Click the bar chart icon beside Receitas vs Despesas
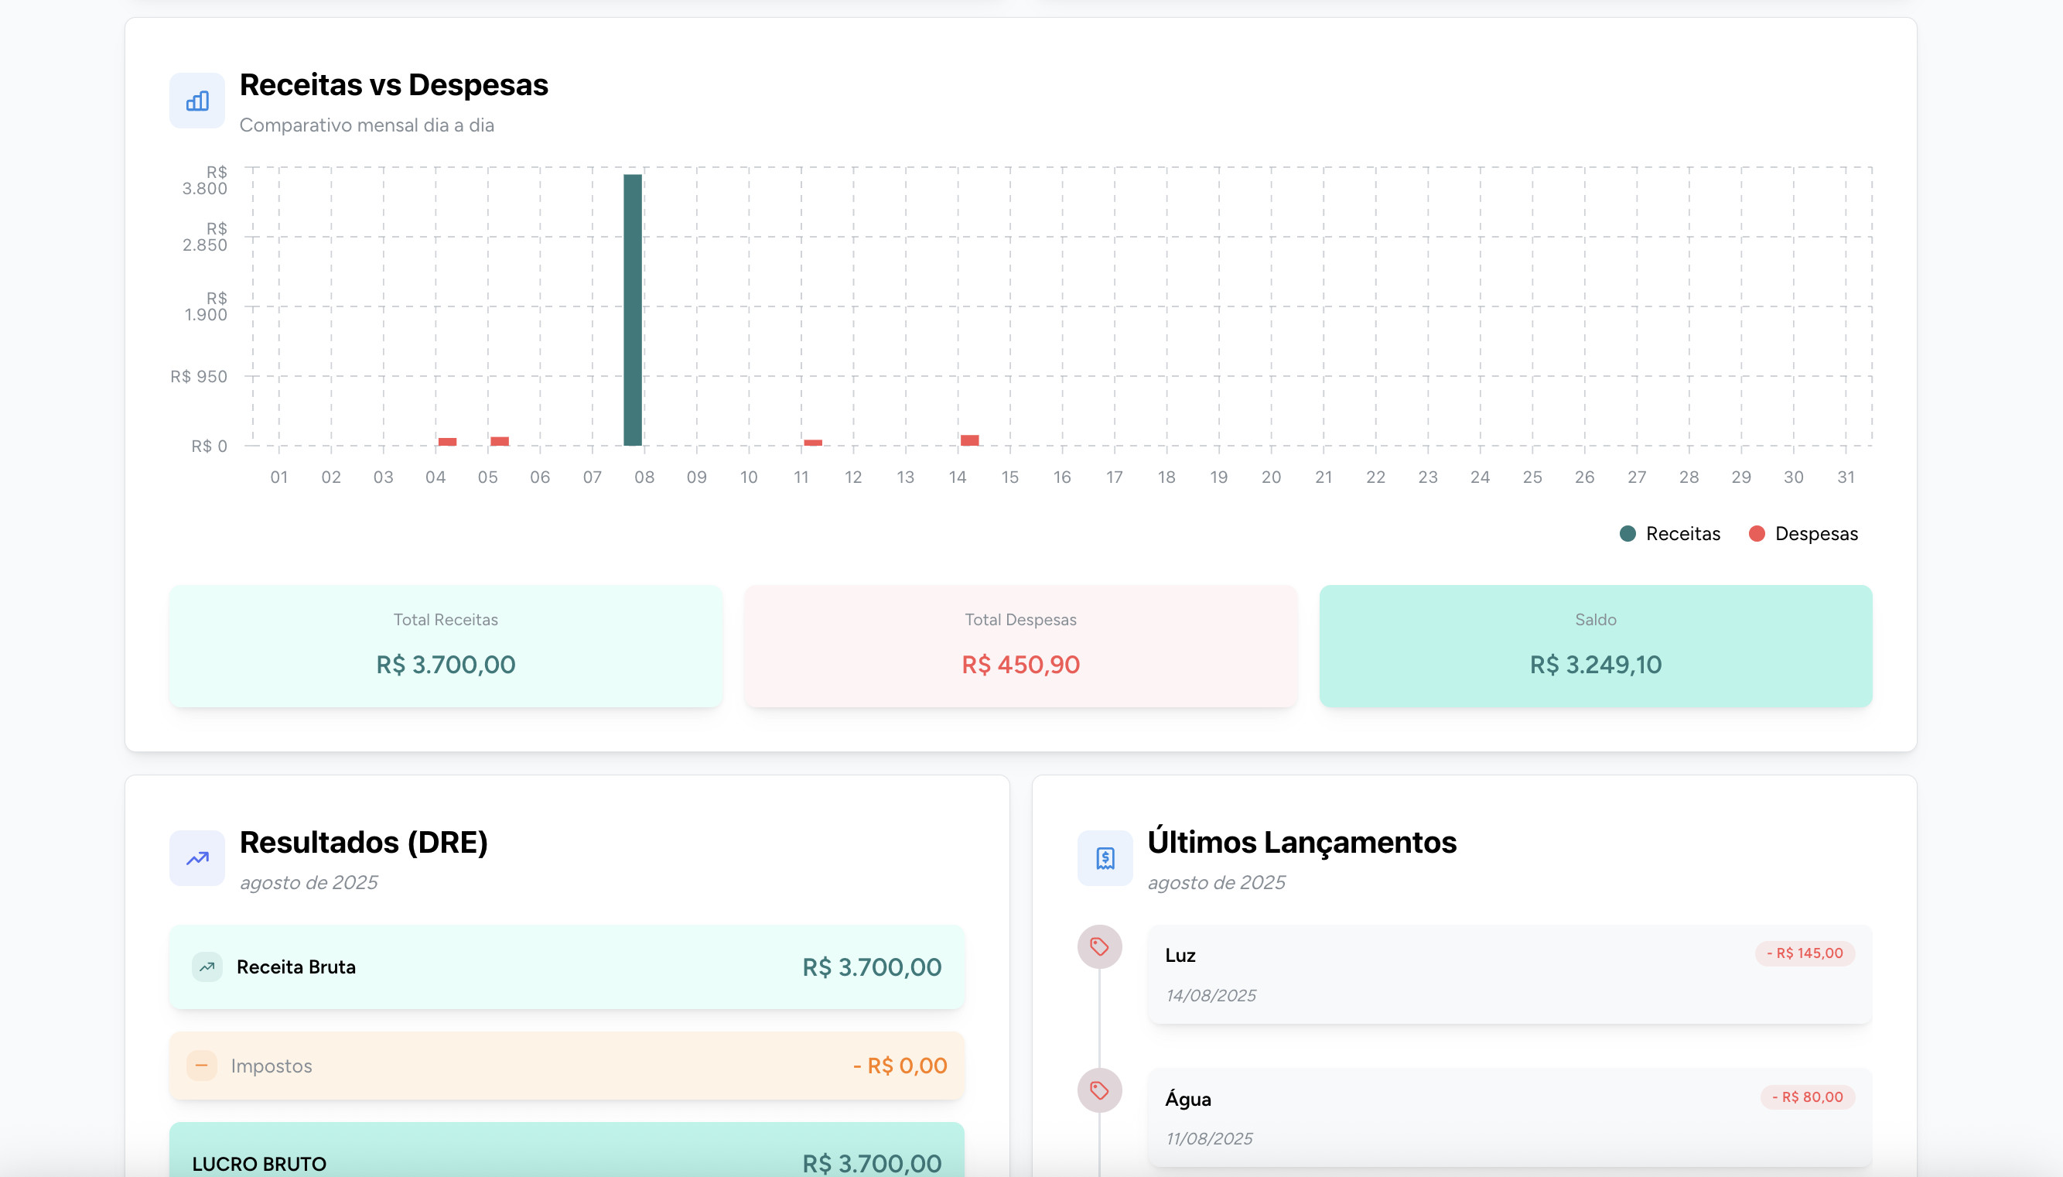Screen dimensions: 2063x1177 196,101
